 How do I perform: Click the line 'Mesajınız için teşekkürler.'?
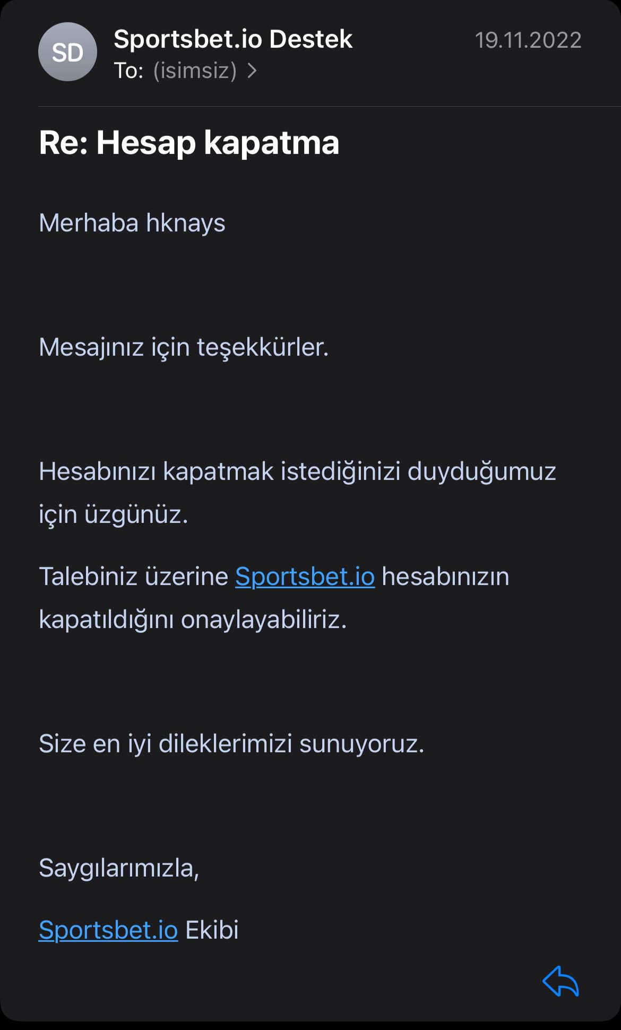pos(184,348)
